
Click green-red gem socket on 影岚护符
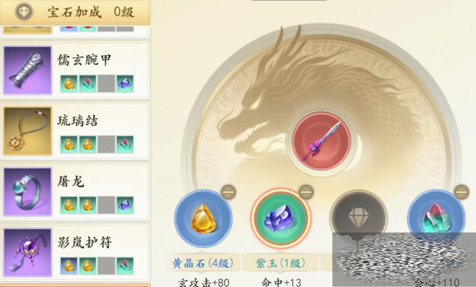pos(125,266)
